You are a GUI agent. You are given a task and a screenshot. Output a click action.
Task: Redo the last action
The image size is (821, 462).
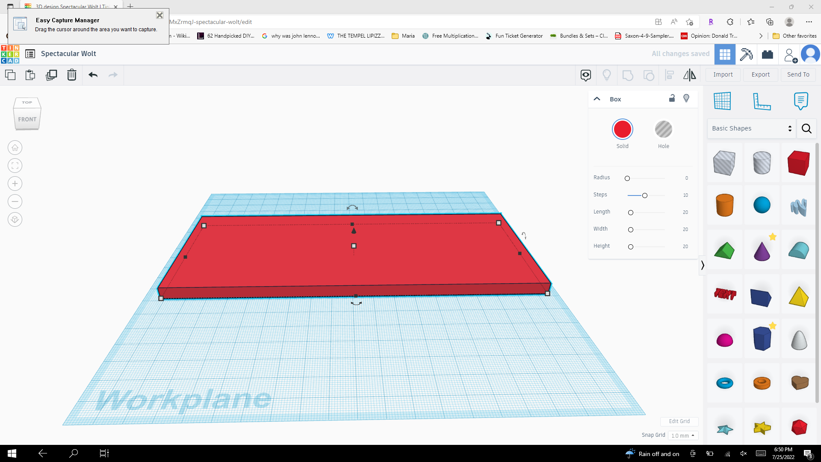pos(113,75)
